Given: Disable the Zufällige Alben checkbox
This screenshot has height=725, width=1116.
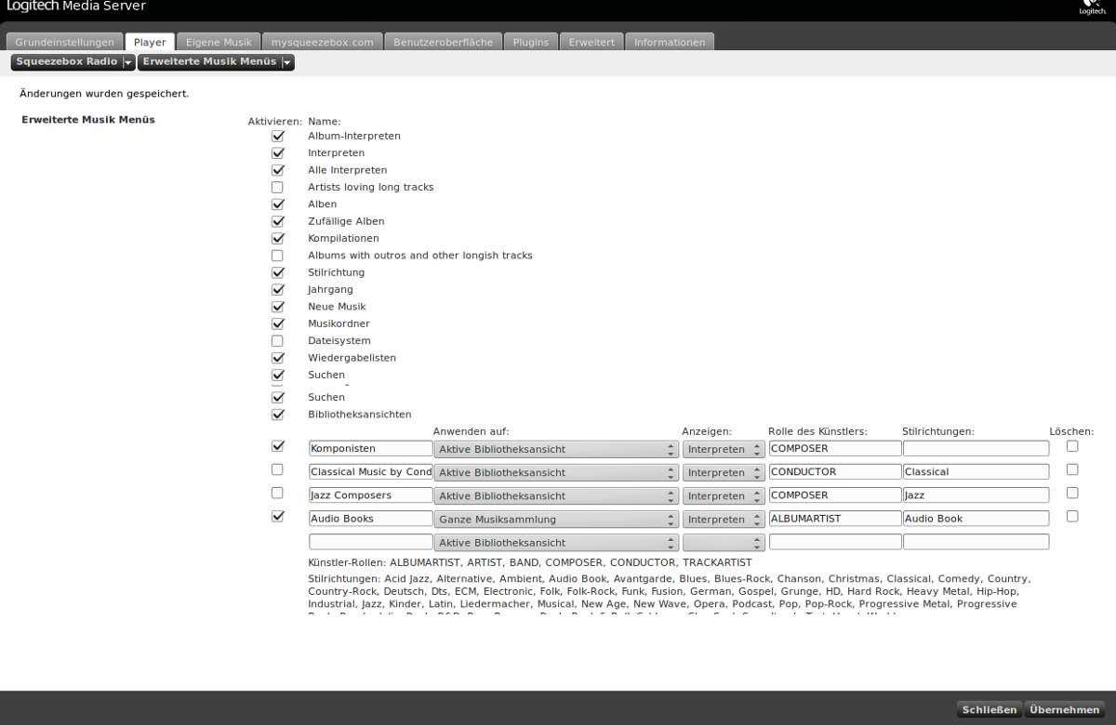Looking at the screenshot, I should 277,222.
